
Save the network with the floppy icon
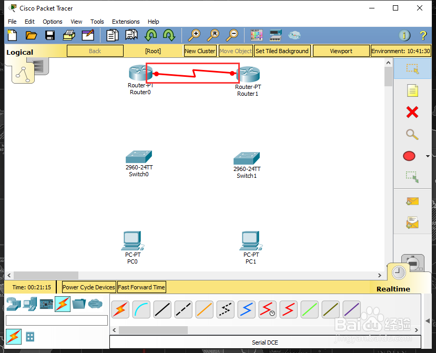pyautogui.click(x=50, y=35)
